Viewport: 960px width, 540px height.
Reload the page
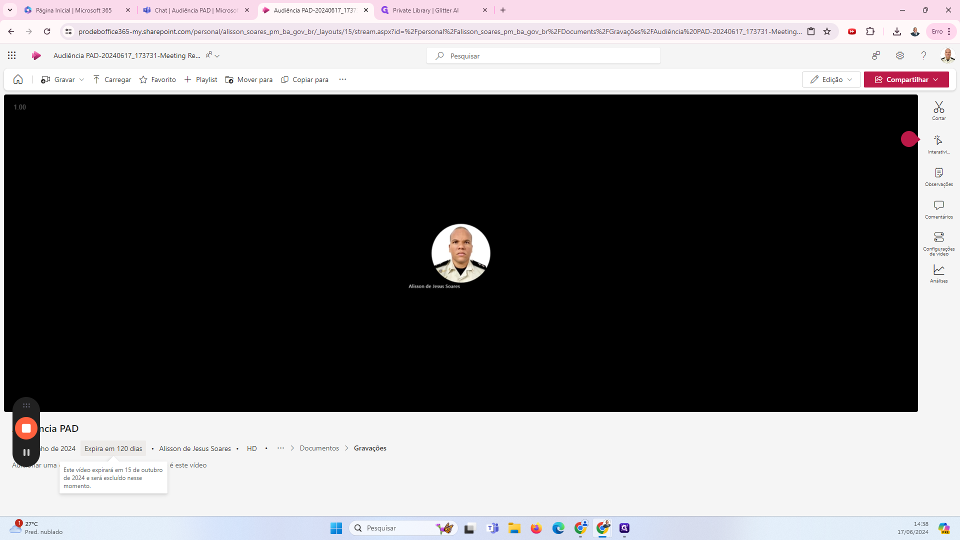(x=47, y=31)
